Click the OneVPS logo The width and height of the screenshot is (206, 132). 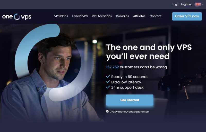(x=17, y=17)
